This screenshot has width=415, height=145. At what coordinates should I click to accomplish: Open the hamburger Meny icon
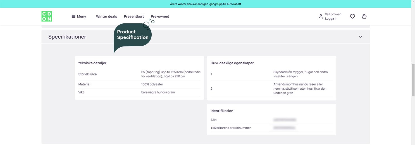click(73, 16)
